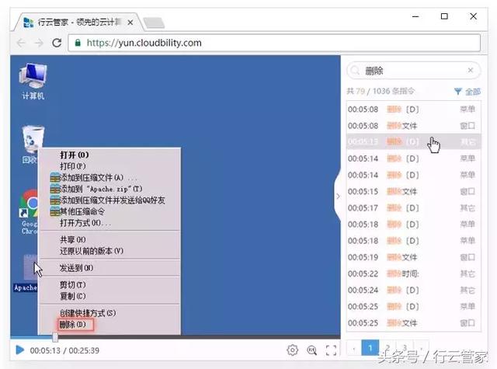Jump to 00:05:22 删除时间 row
Screen dimensions: 497x369
coord(413,273)
